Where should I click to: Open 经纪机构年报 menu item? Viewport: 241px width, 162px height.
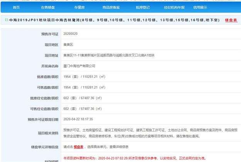click(174, 7)
